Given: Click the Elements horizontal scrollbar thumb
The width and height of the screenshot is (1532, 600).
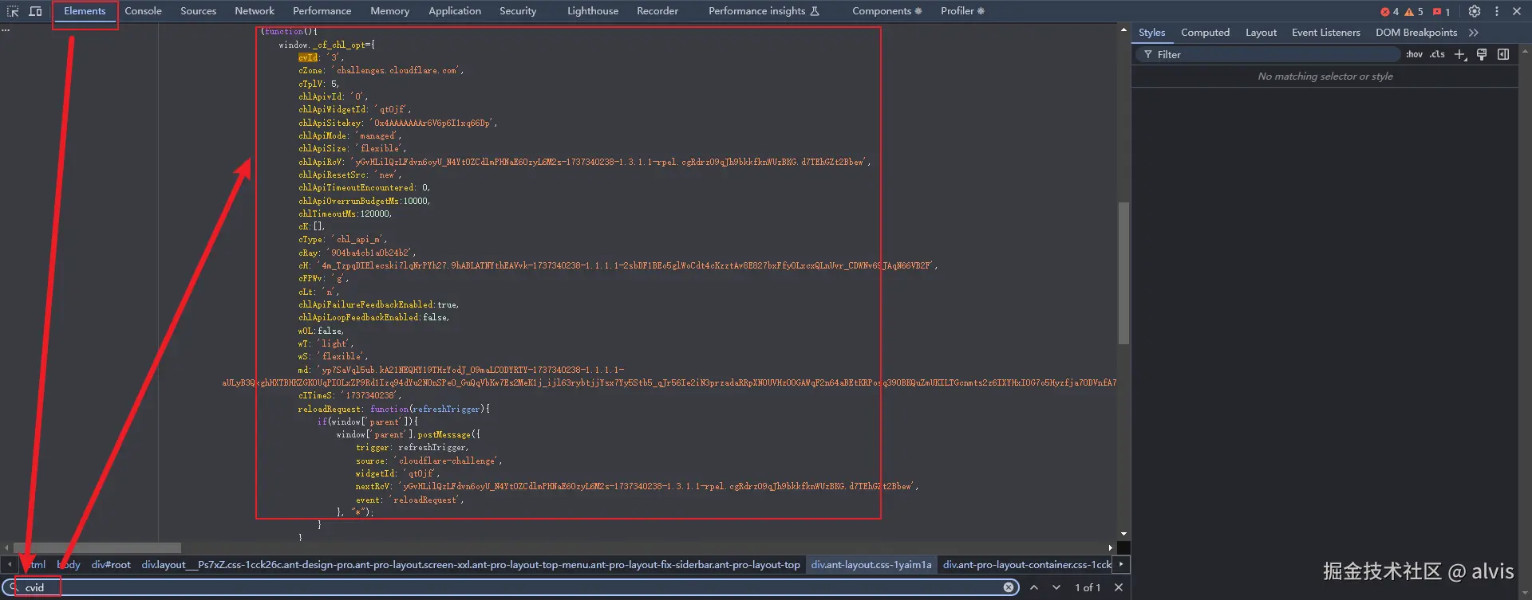Looking at the screenshot, I should pos(97,547).
